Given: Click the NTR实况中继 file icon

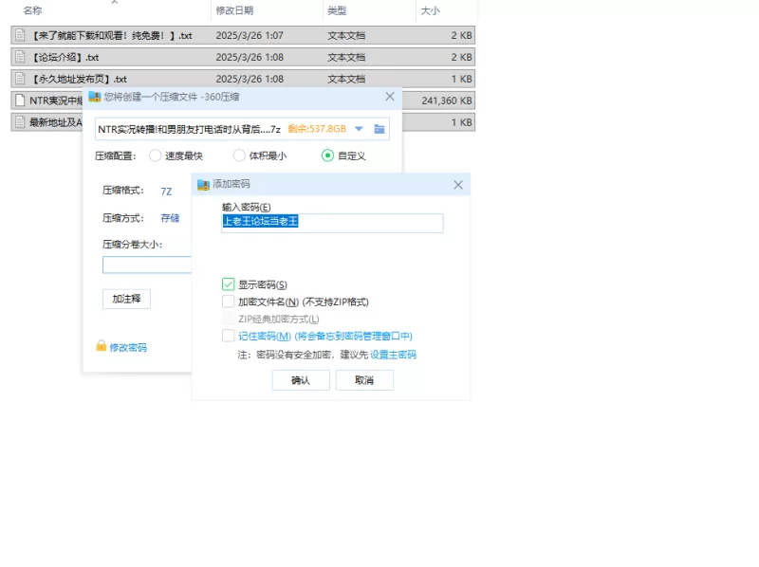Looking at the screenshot, I should click(20, 101).
